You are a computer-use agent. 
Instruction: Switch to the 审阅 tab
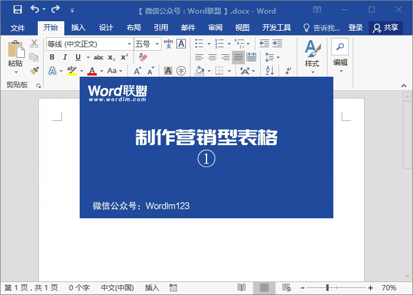tap(215, 28)
